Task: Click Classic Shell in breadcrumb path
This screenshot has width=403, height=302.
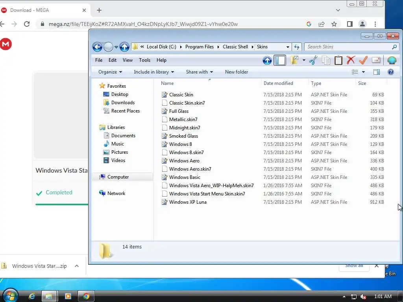Action: click(x=235, y=47)
